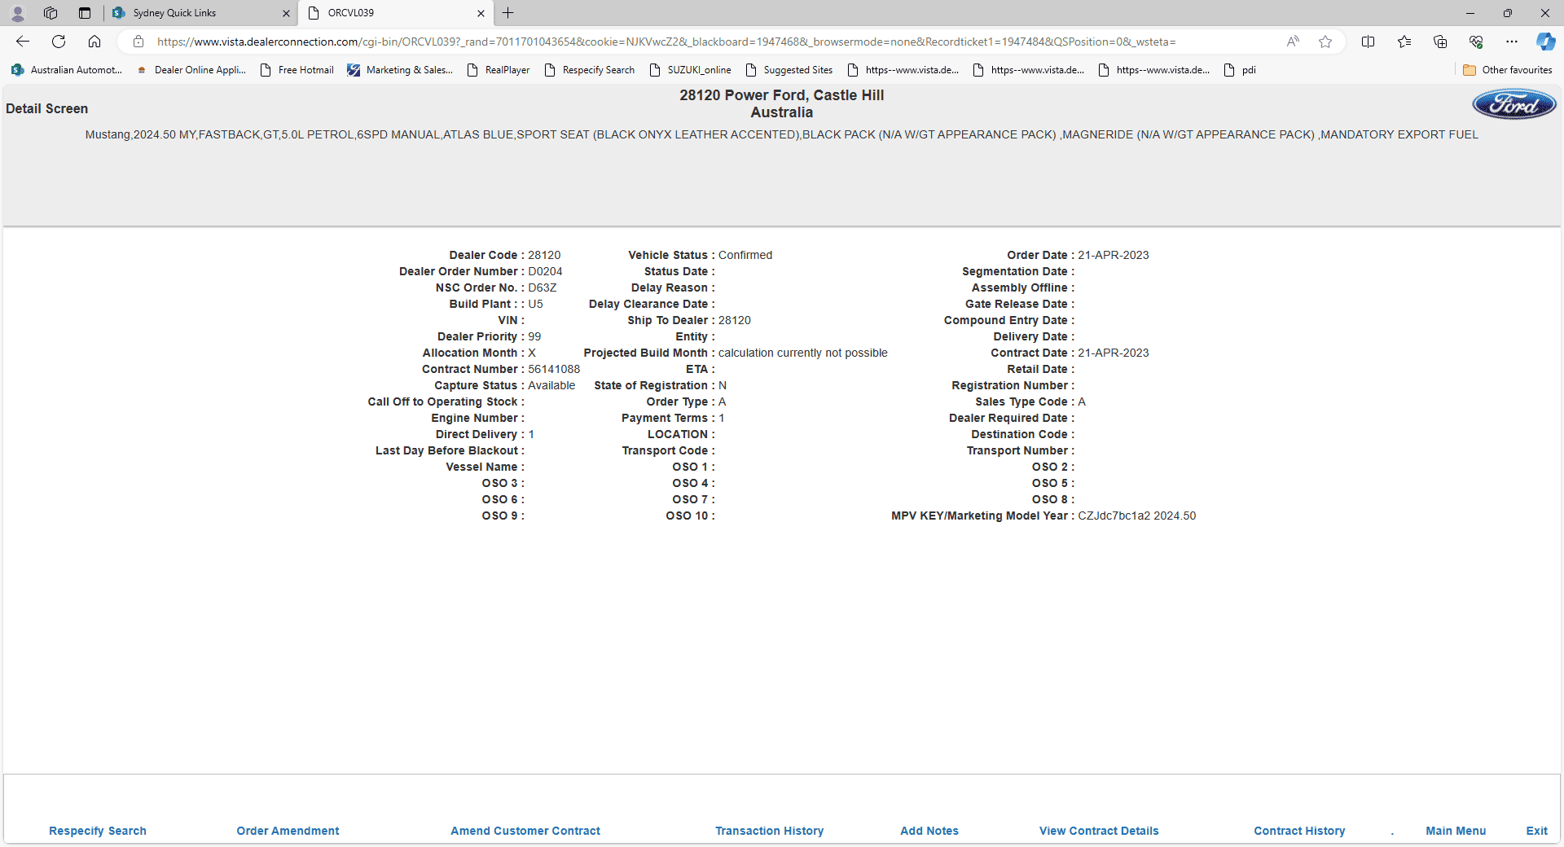Open SUZUKI_online bookmark

click(691, 70)
